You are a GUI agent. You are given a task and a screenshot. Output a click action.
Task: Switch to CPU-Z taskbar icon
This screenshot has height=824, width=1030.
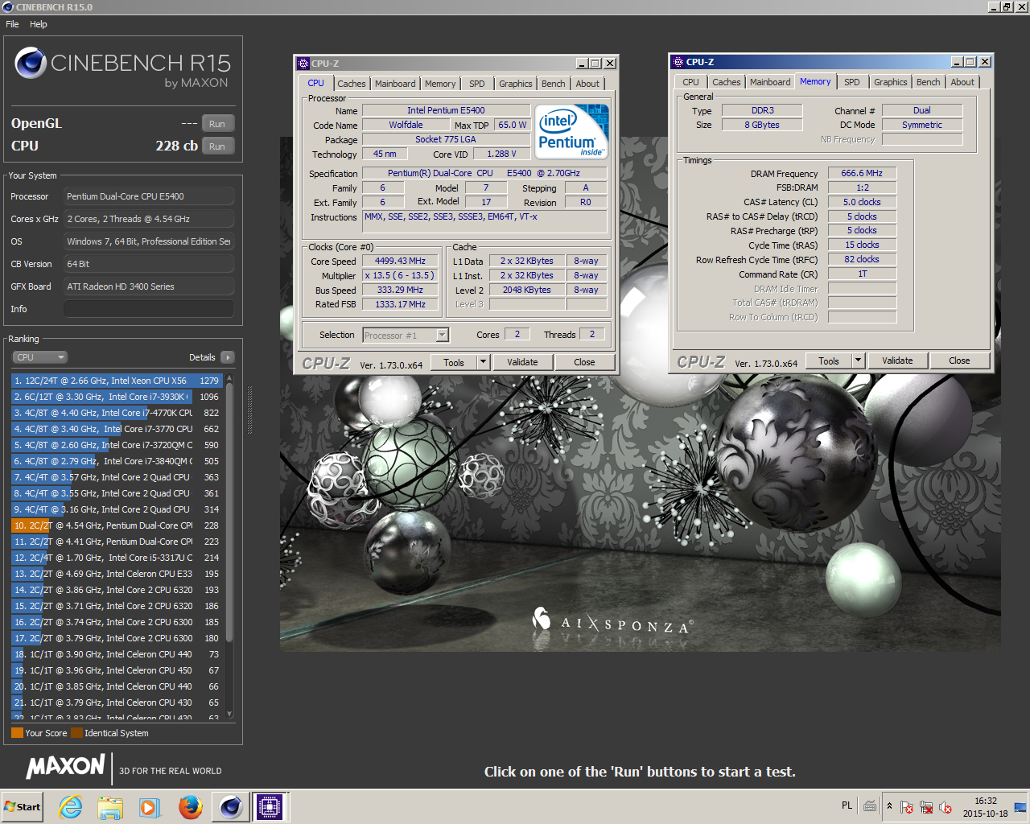(270, 807)
